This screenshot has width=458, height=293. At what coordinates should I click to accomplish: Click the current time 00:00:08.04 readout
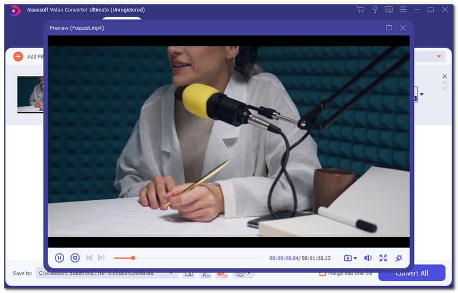[x=283, y=258]
